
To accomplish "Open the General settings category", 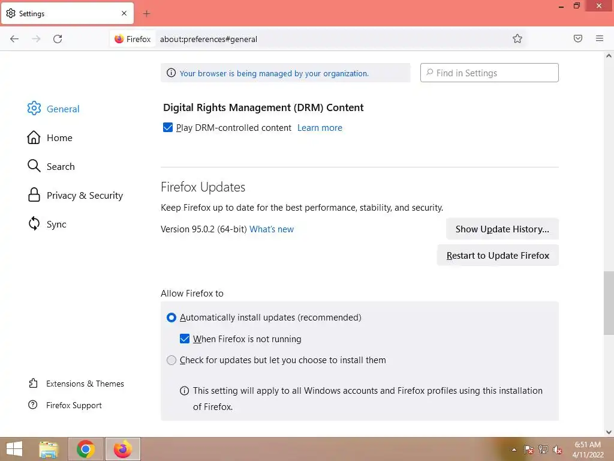I will (53, 109).
